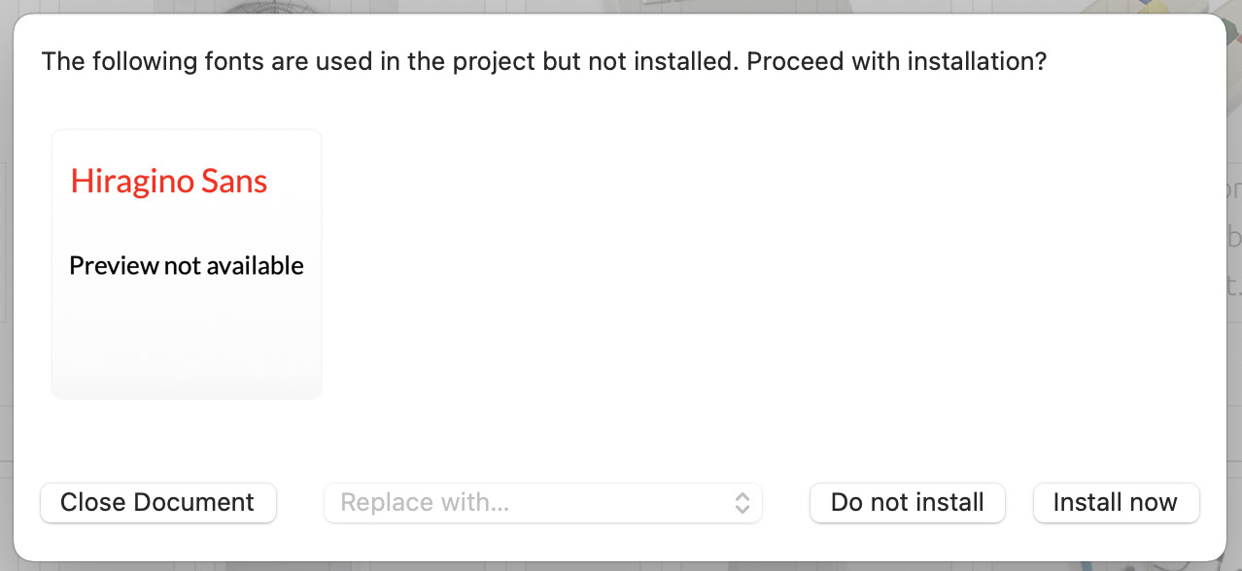
Task: Click the Close Document button
Action: click(x=158, y=503)
